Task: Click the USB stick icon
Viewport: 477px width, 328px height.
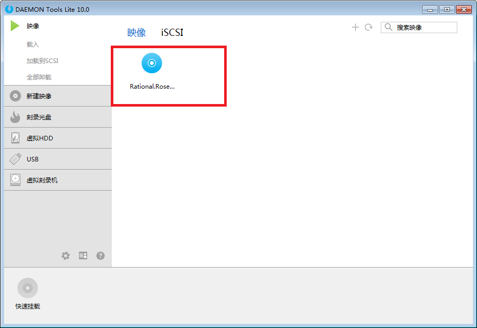Action: 15,159
